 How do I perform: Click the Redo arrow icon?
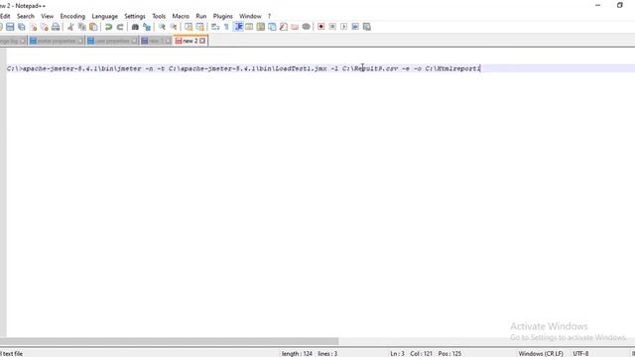pyautogui.click(x=120, y=27)
